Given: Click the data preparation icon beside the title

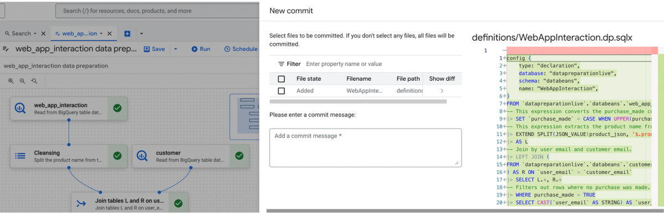Looking at the screenshot, I should click(6, 49).
